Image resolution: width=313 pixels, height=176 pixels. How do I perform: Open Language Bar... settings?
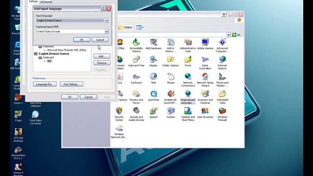click(45, 84)
